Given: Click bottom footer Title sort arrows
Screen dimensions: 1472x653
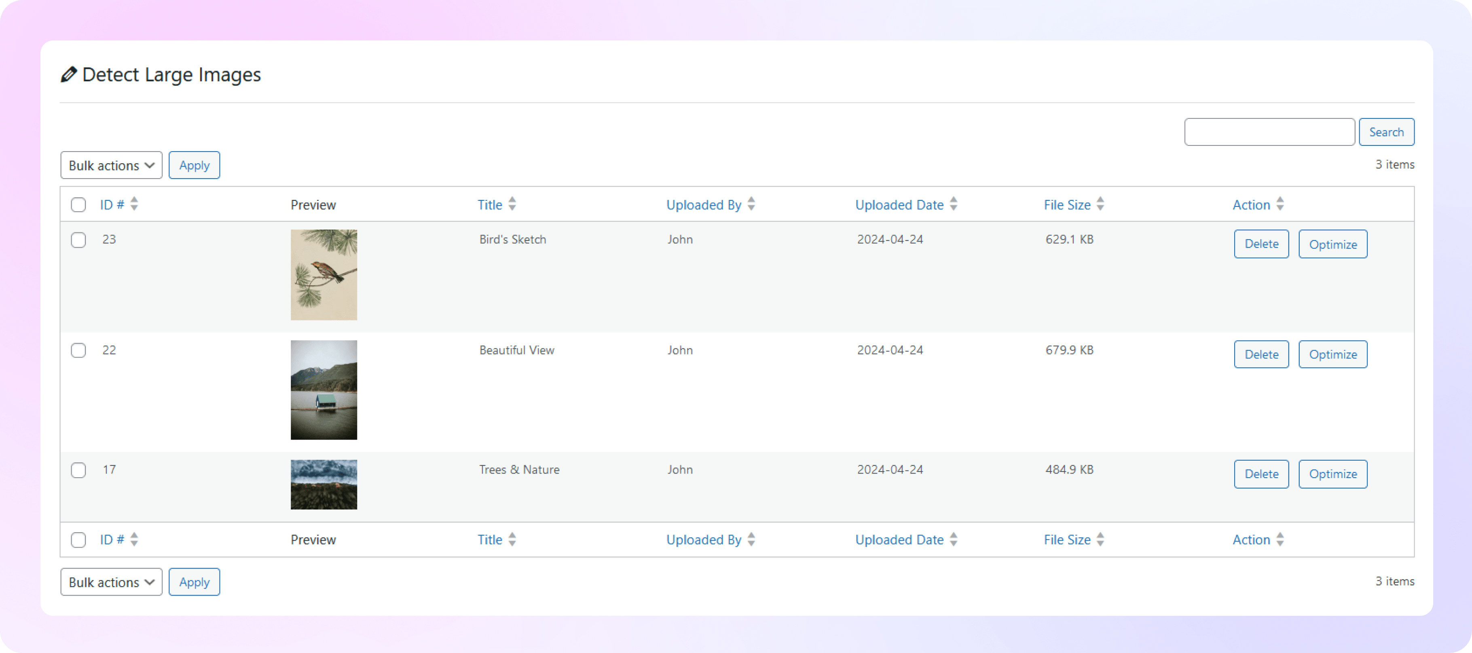Looking at the screenshot, I should click(x=512, y=539).
